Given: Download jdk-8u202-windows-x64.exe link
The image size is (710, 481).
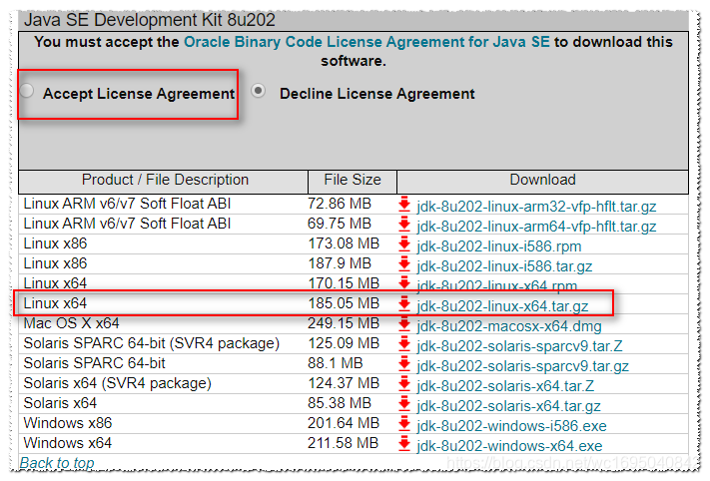Looking at the screenshot, I should (x=509, y=446).
